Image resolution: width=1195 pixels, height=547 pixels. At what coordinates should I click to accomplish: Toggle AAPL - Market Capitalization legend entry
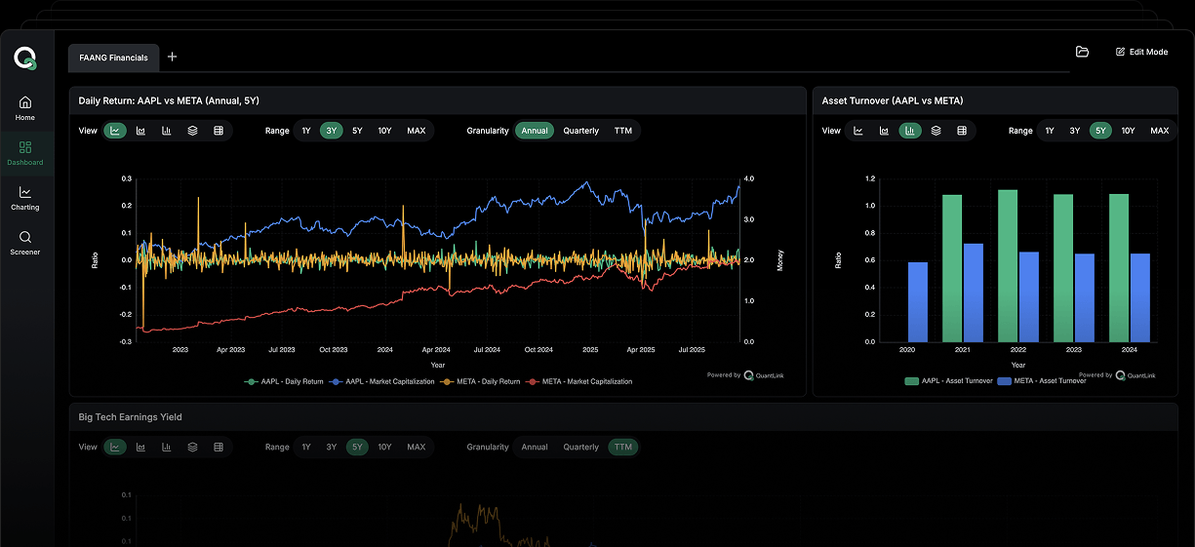381,381
